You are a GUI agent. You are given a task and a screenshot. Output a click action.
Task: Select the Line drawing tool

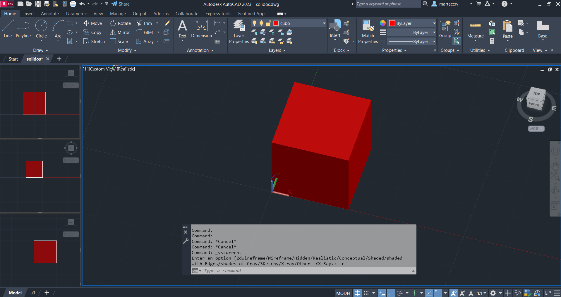8,29
